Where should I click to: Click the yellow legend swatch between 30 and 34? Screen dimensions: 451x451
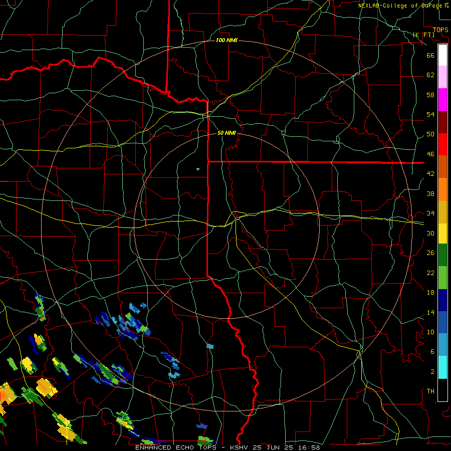click(x=442, y=233)
